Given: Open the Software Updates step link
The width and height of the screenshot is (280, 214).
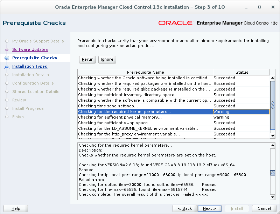Looking at the screenshot, I should click(x=30, y=49).
